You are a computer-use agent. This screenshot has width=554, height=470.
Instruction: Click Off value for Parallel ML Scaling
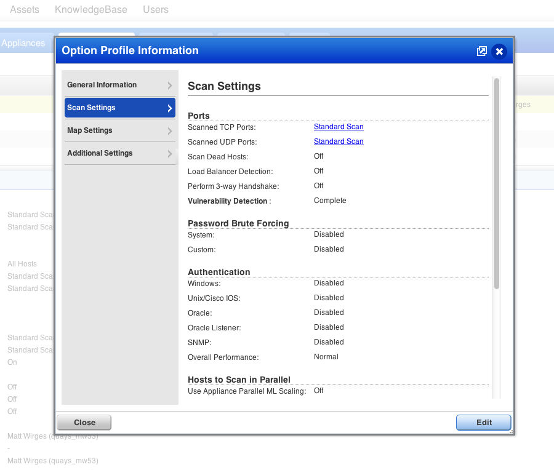click(x=318, y=391)
